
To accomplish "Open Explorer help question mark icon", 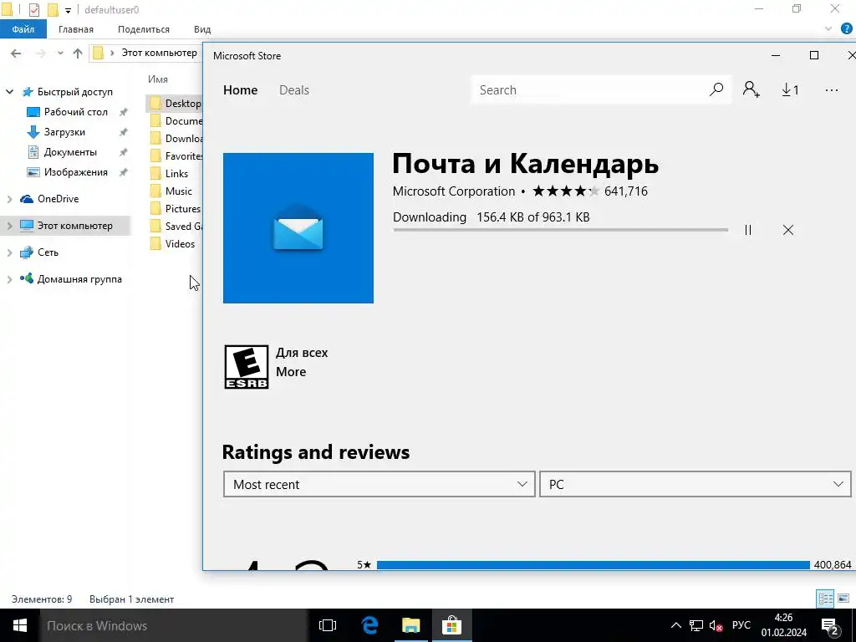I will pos(846,29).
